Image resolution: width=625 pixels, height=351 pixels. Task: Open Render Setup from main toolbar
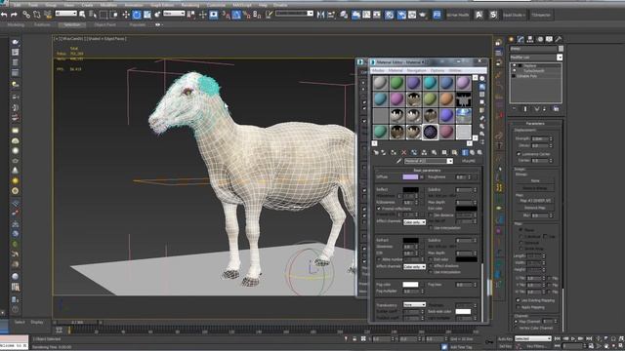401,15
